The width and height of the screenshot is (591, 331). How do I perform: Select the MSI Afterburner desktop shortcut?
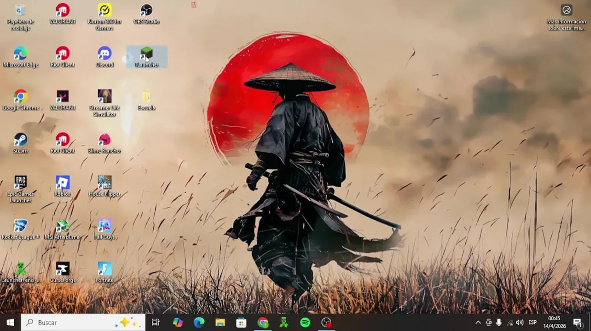coord(63,229)
